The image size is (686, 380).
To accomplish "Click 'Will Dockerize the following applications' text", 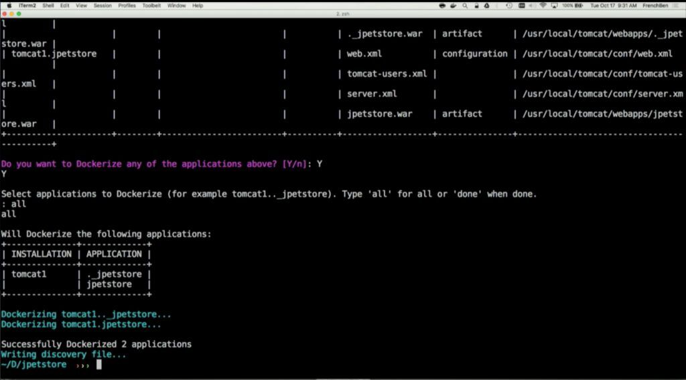I will tap(106, 234).
